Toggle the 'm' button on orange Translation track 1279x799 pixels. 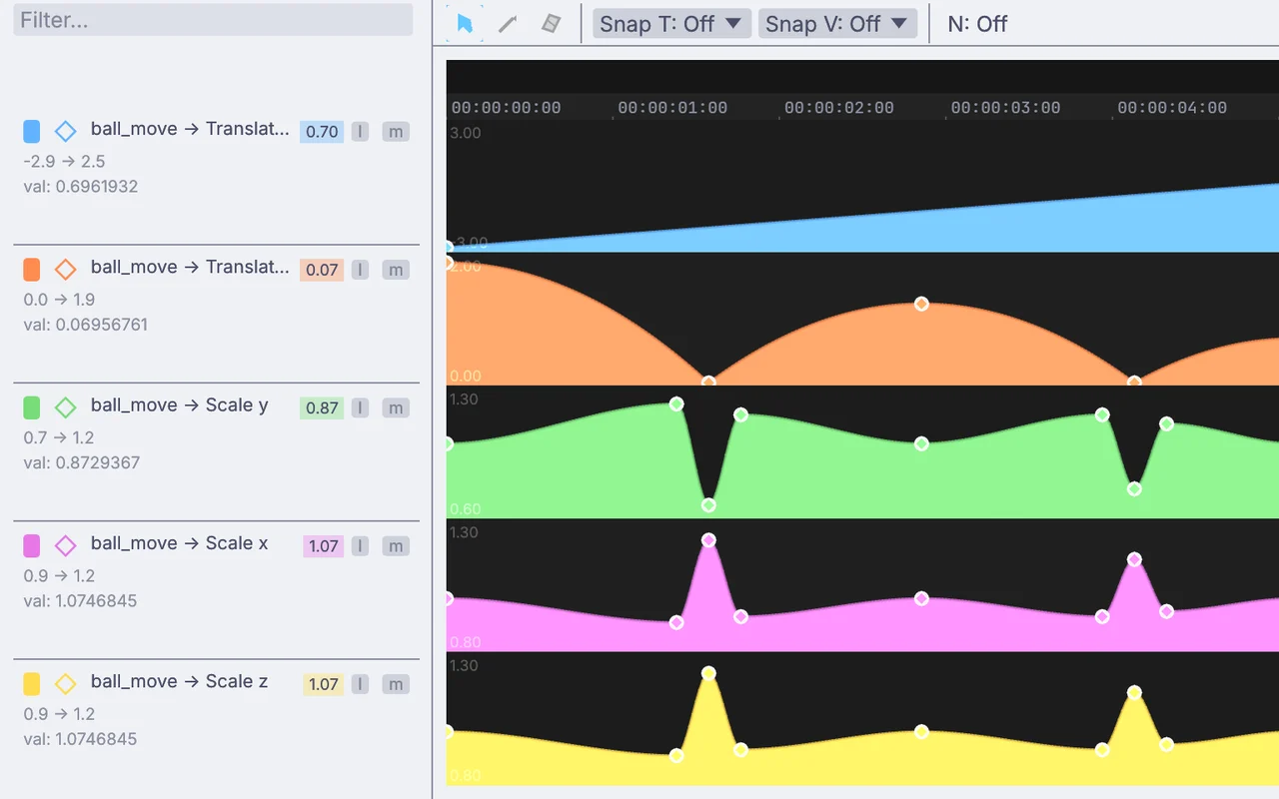(396, 270)
